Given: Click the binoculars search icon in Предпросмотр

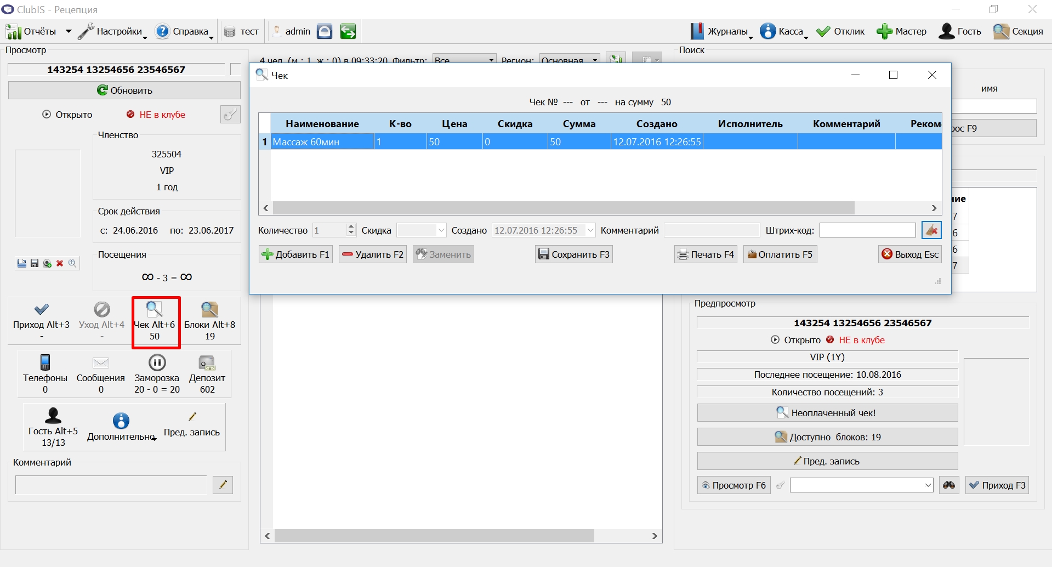Looking at the screenshot, I should [949, 485].
